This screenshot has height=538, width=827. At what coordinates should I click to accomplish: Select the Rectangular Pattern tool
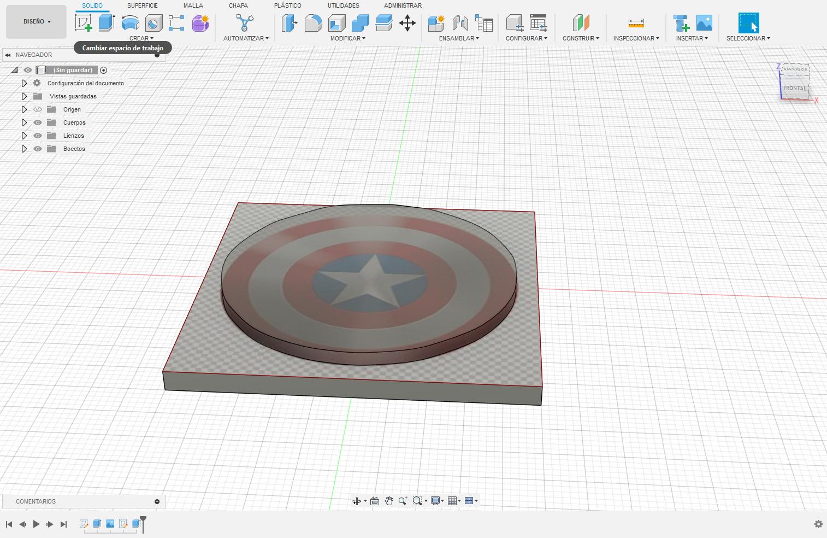176,23
